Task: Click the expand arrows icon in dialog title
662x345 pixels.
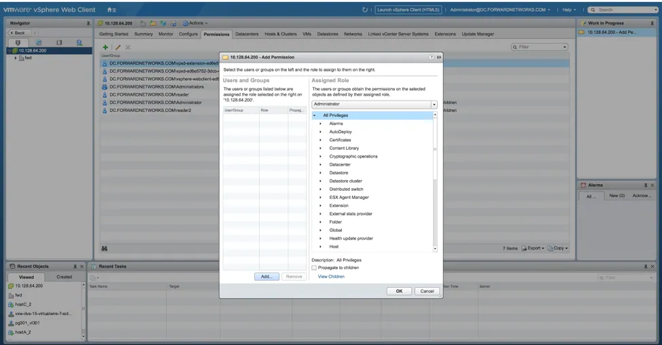Action: point(439,57)
